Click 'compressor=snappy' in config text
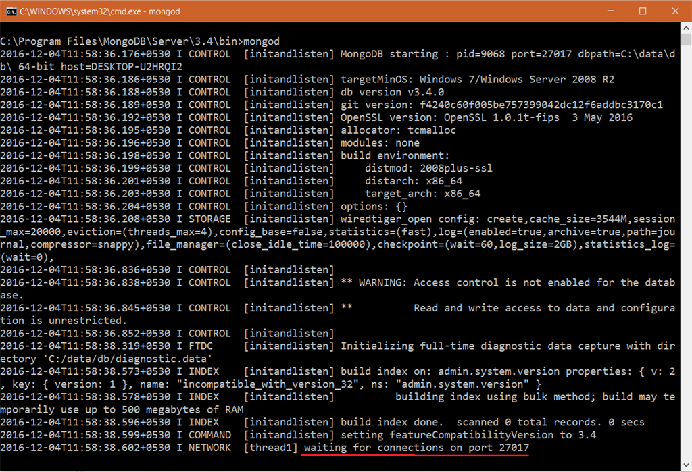692x472 pixels. (82, 245)
